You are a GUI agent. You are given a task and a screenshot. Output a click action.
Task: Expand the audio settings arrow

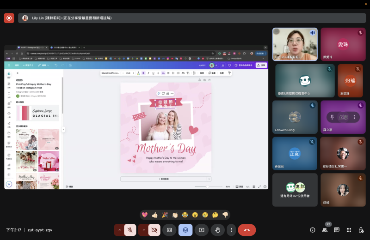[x=119, y=230]
